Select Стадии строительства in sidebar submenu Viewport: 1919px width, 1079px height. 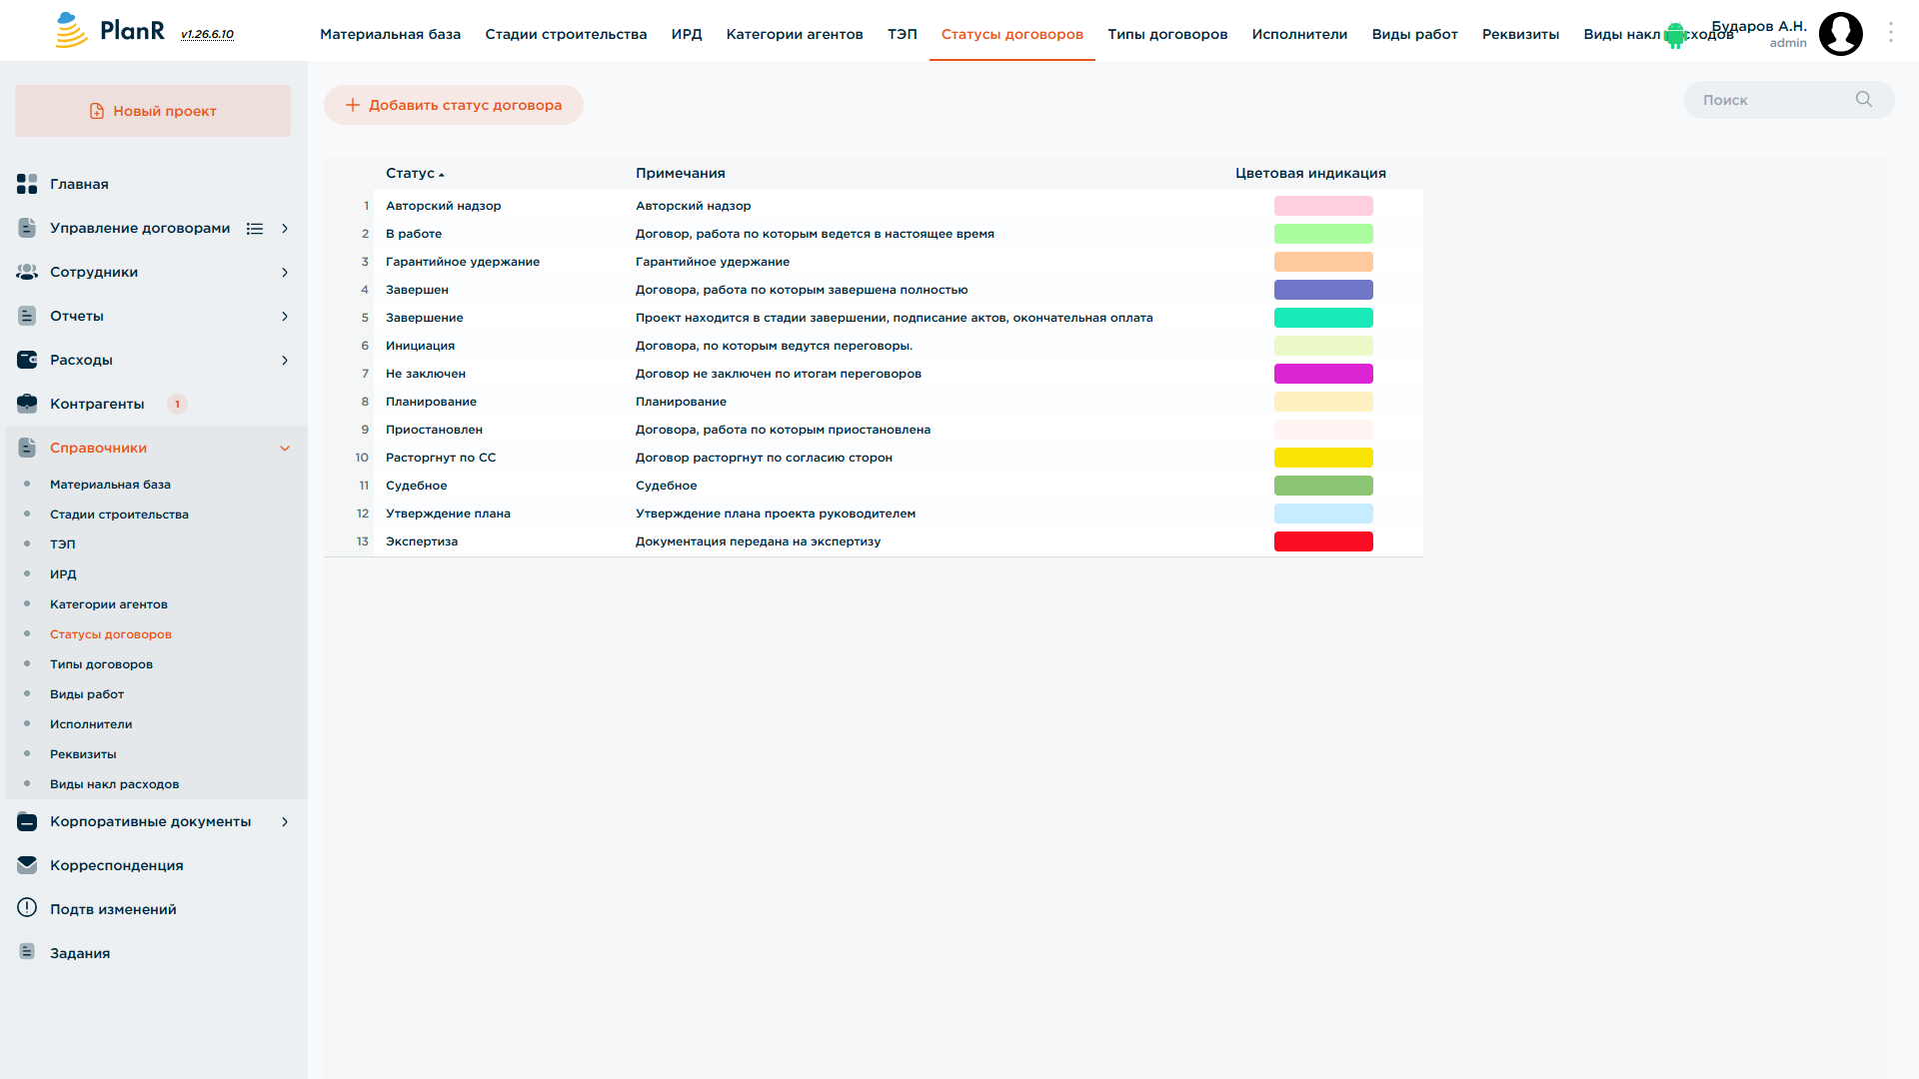119,515
